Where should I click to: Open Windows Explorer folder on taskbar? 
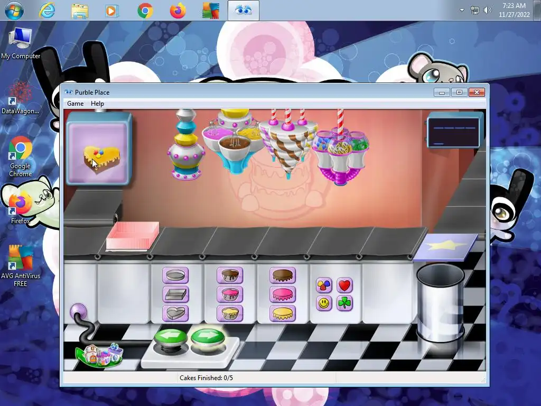click(x=80, y=11)
